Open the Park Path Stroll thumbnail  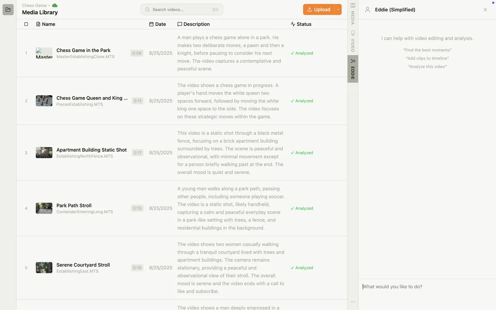click(x=44, y=208)
